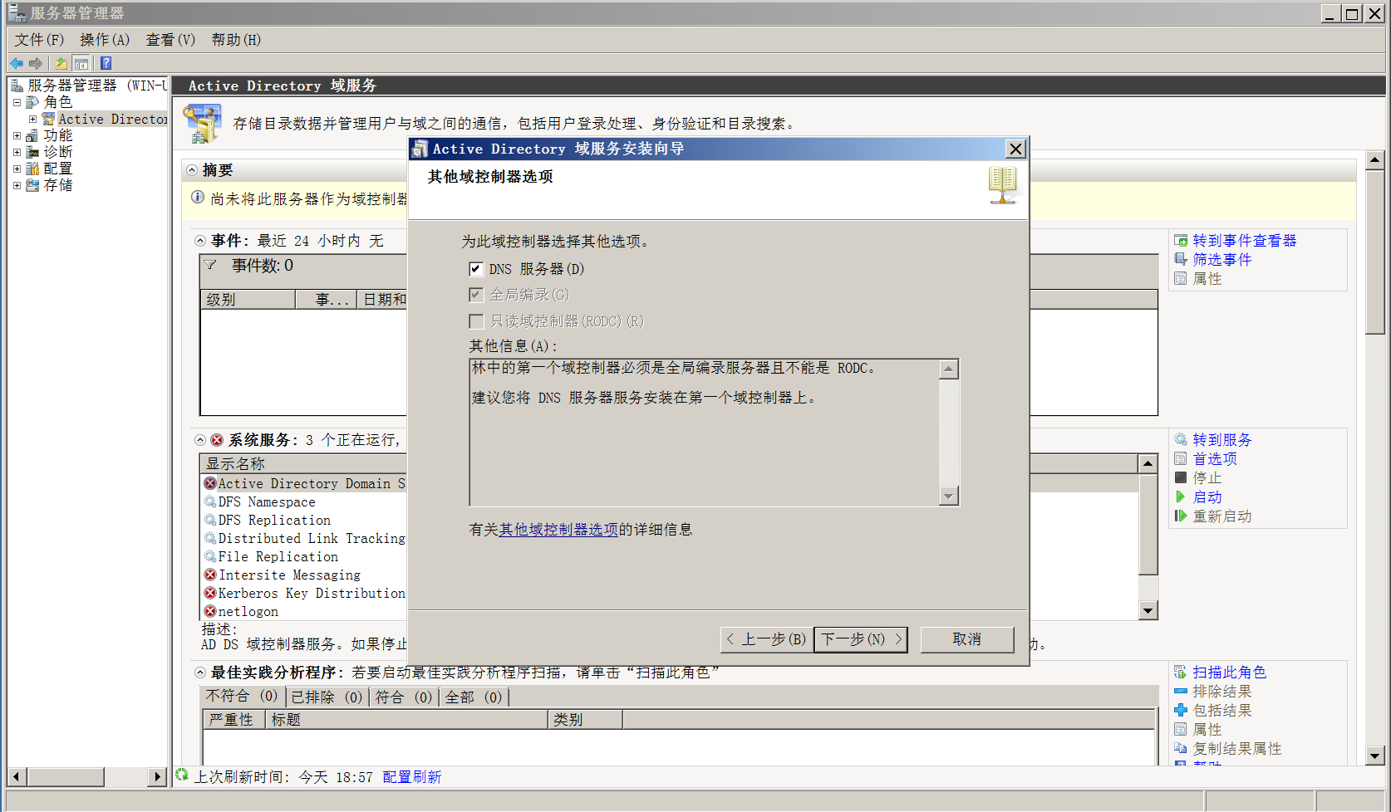Click the 重新启动 restart icon

[x=1181, y=516]
